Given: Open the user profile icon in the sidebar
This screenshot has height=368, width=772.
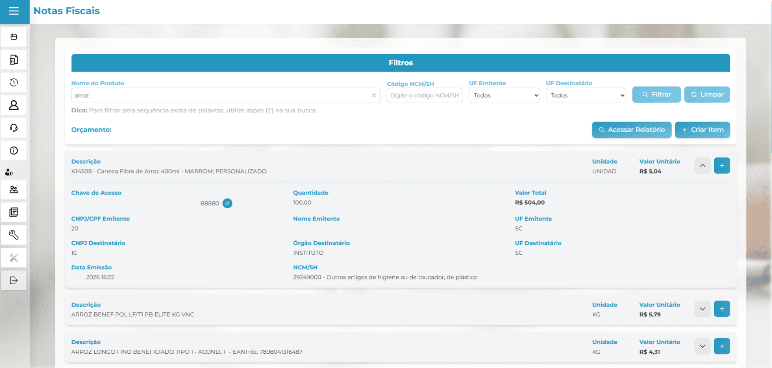Looking at the screenshot, I should [13, 105].
